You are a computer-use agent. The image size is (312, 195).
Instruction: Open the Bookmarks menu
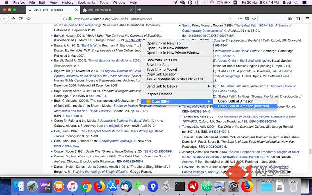click(x=86, y=3)
